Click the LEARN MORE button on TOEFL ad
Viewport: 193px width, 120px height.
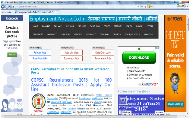176,104
